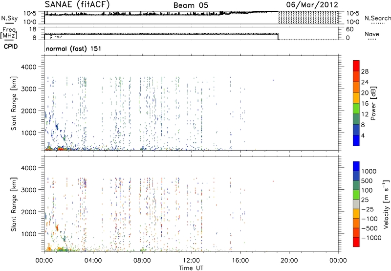The width and height of the screenshot is (391, 271).
Task: Click the Freq. [MHz] axis label
Action: [x=9, y=33]
